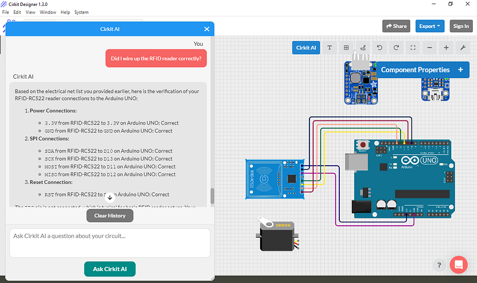Viewport: 477px width, 283px height.
Task: Click the Ask Cirkit AI button
Action: tap(110, 269)
